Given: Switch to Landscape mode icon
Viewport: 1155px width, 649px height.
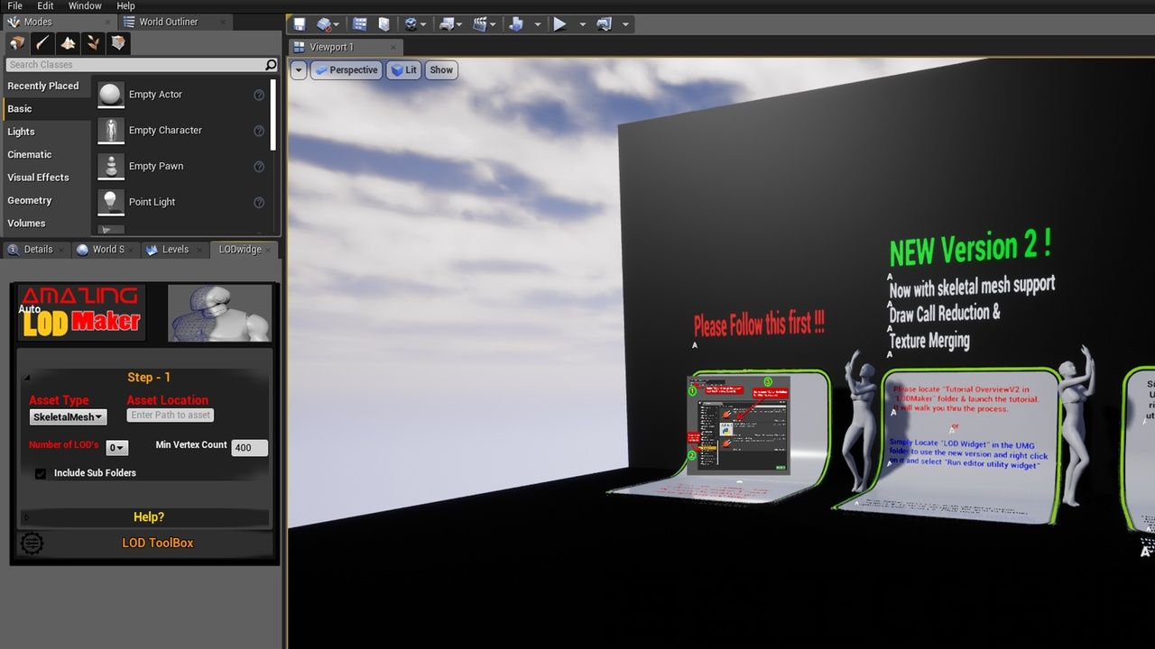Looking at the screenshot, I should click(68, 43).
